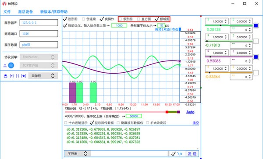Enable the 隐藏波形数据包 checkbox
This screenshot has height=159, width=263.
click(118, 123)
